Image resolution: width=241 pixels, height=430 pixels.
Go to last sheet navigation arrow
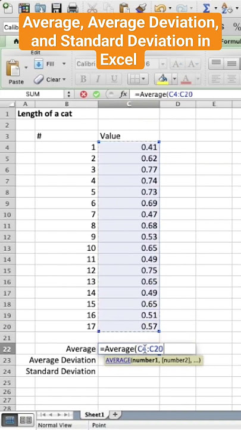pyautogui.click(x=67, y=414)
